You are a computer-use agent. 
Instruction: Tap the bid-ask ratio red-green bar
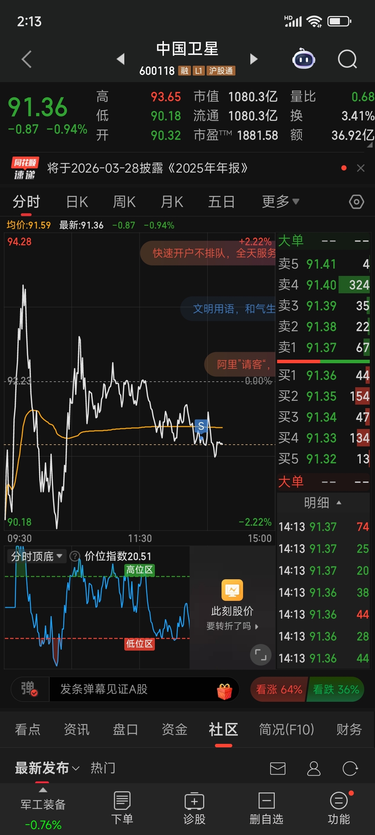(323, 362)
